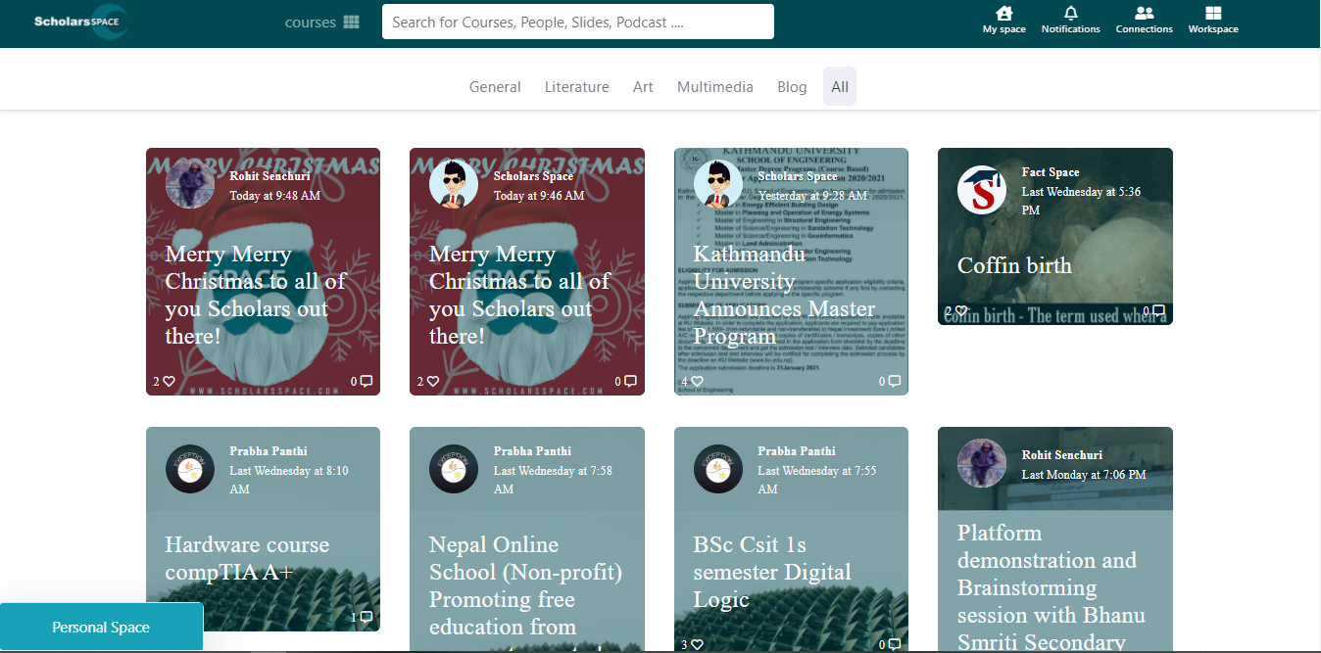The height and width of the screenshot is (653, 1321).
Task: Open the Notifications bell icon
Action: point(1070,14)
